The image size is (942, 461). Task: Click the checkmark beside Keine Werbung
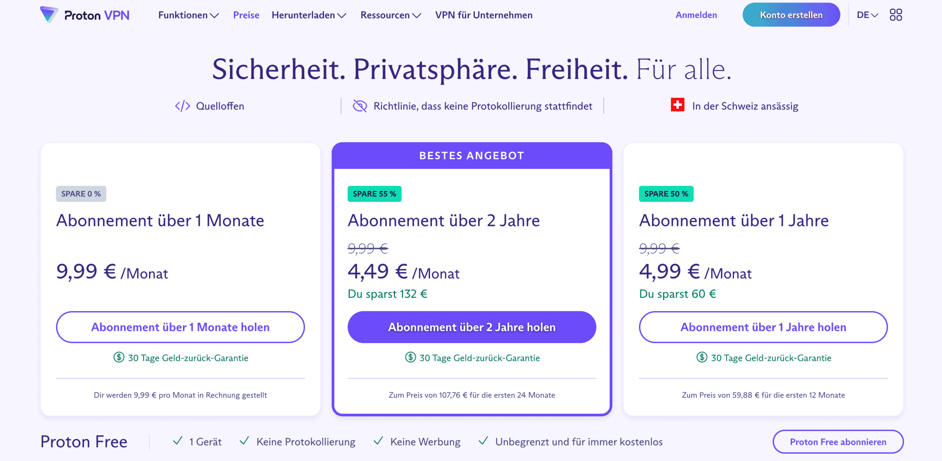[x=378, y=441]
